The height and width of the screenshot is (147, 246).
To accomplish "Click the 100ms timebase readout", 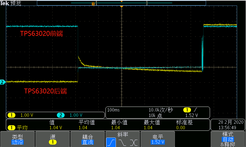I will [x=113, y=110].
